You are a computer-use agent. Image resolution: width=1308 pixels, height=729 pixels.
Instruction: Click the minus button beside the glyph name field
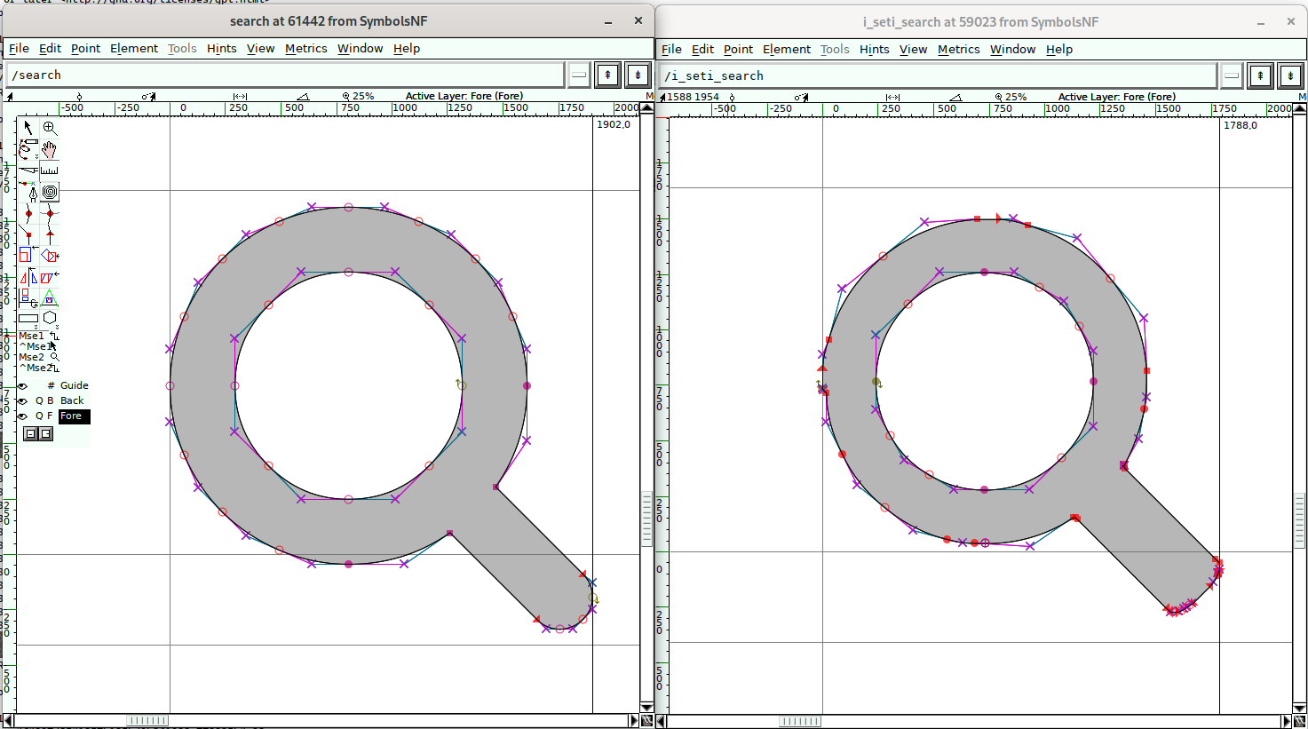tap(578, 75)
